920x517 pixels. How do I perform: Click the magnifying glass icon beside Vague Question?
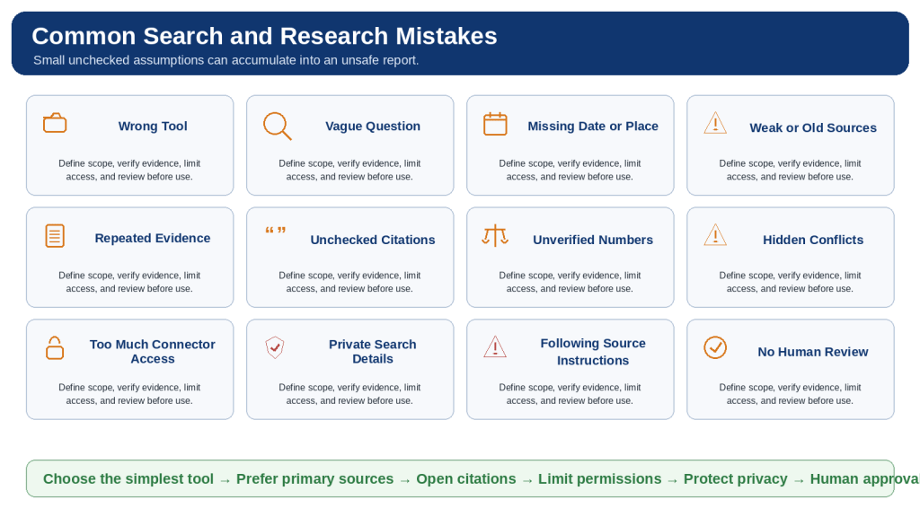click(277, 126)
